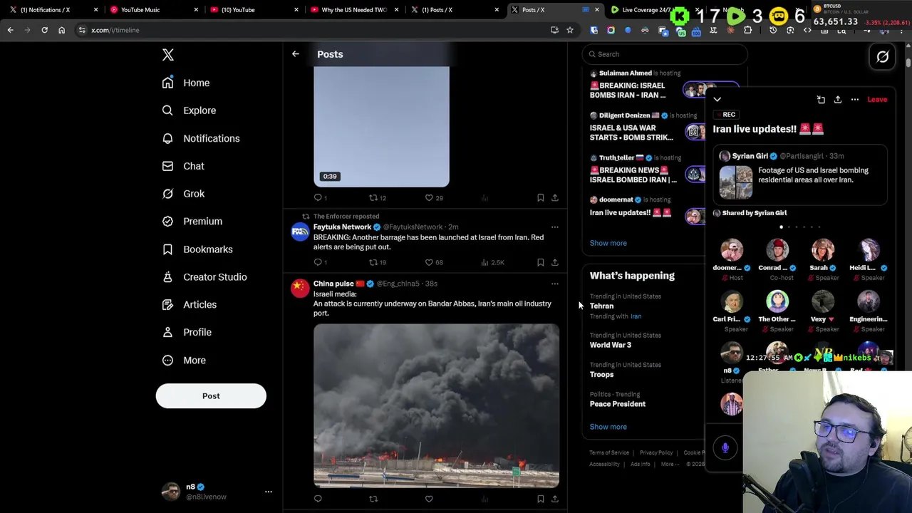Bookmark the Faytuks Network post
Image resolution: width=912 pixels, height=513 pixels.
coord(540,262)
